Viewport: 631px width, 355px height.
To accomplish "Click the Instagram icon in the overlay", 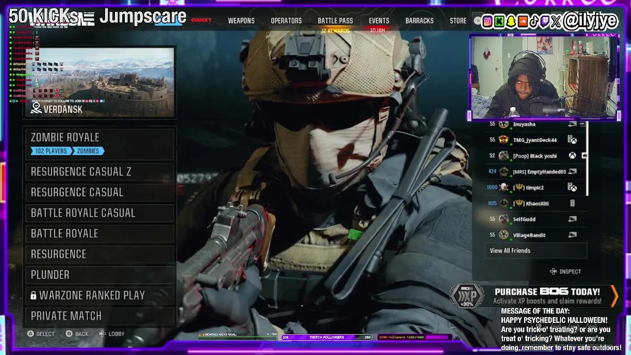I will pos(488,21).
